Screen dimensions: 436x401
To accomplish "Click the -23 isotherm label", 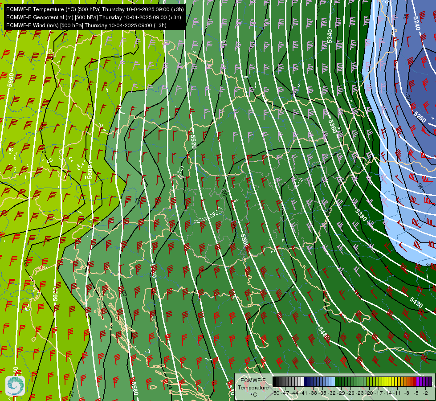I will coord(124,293).
